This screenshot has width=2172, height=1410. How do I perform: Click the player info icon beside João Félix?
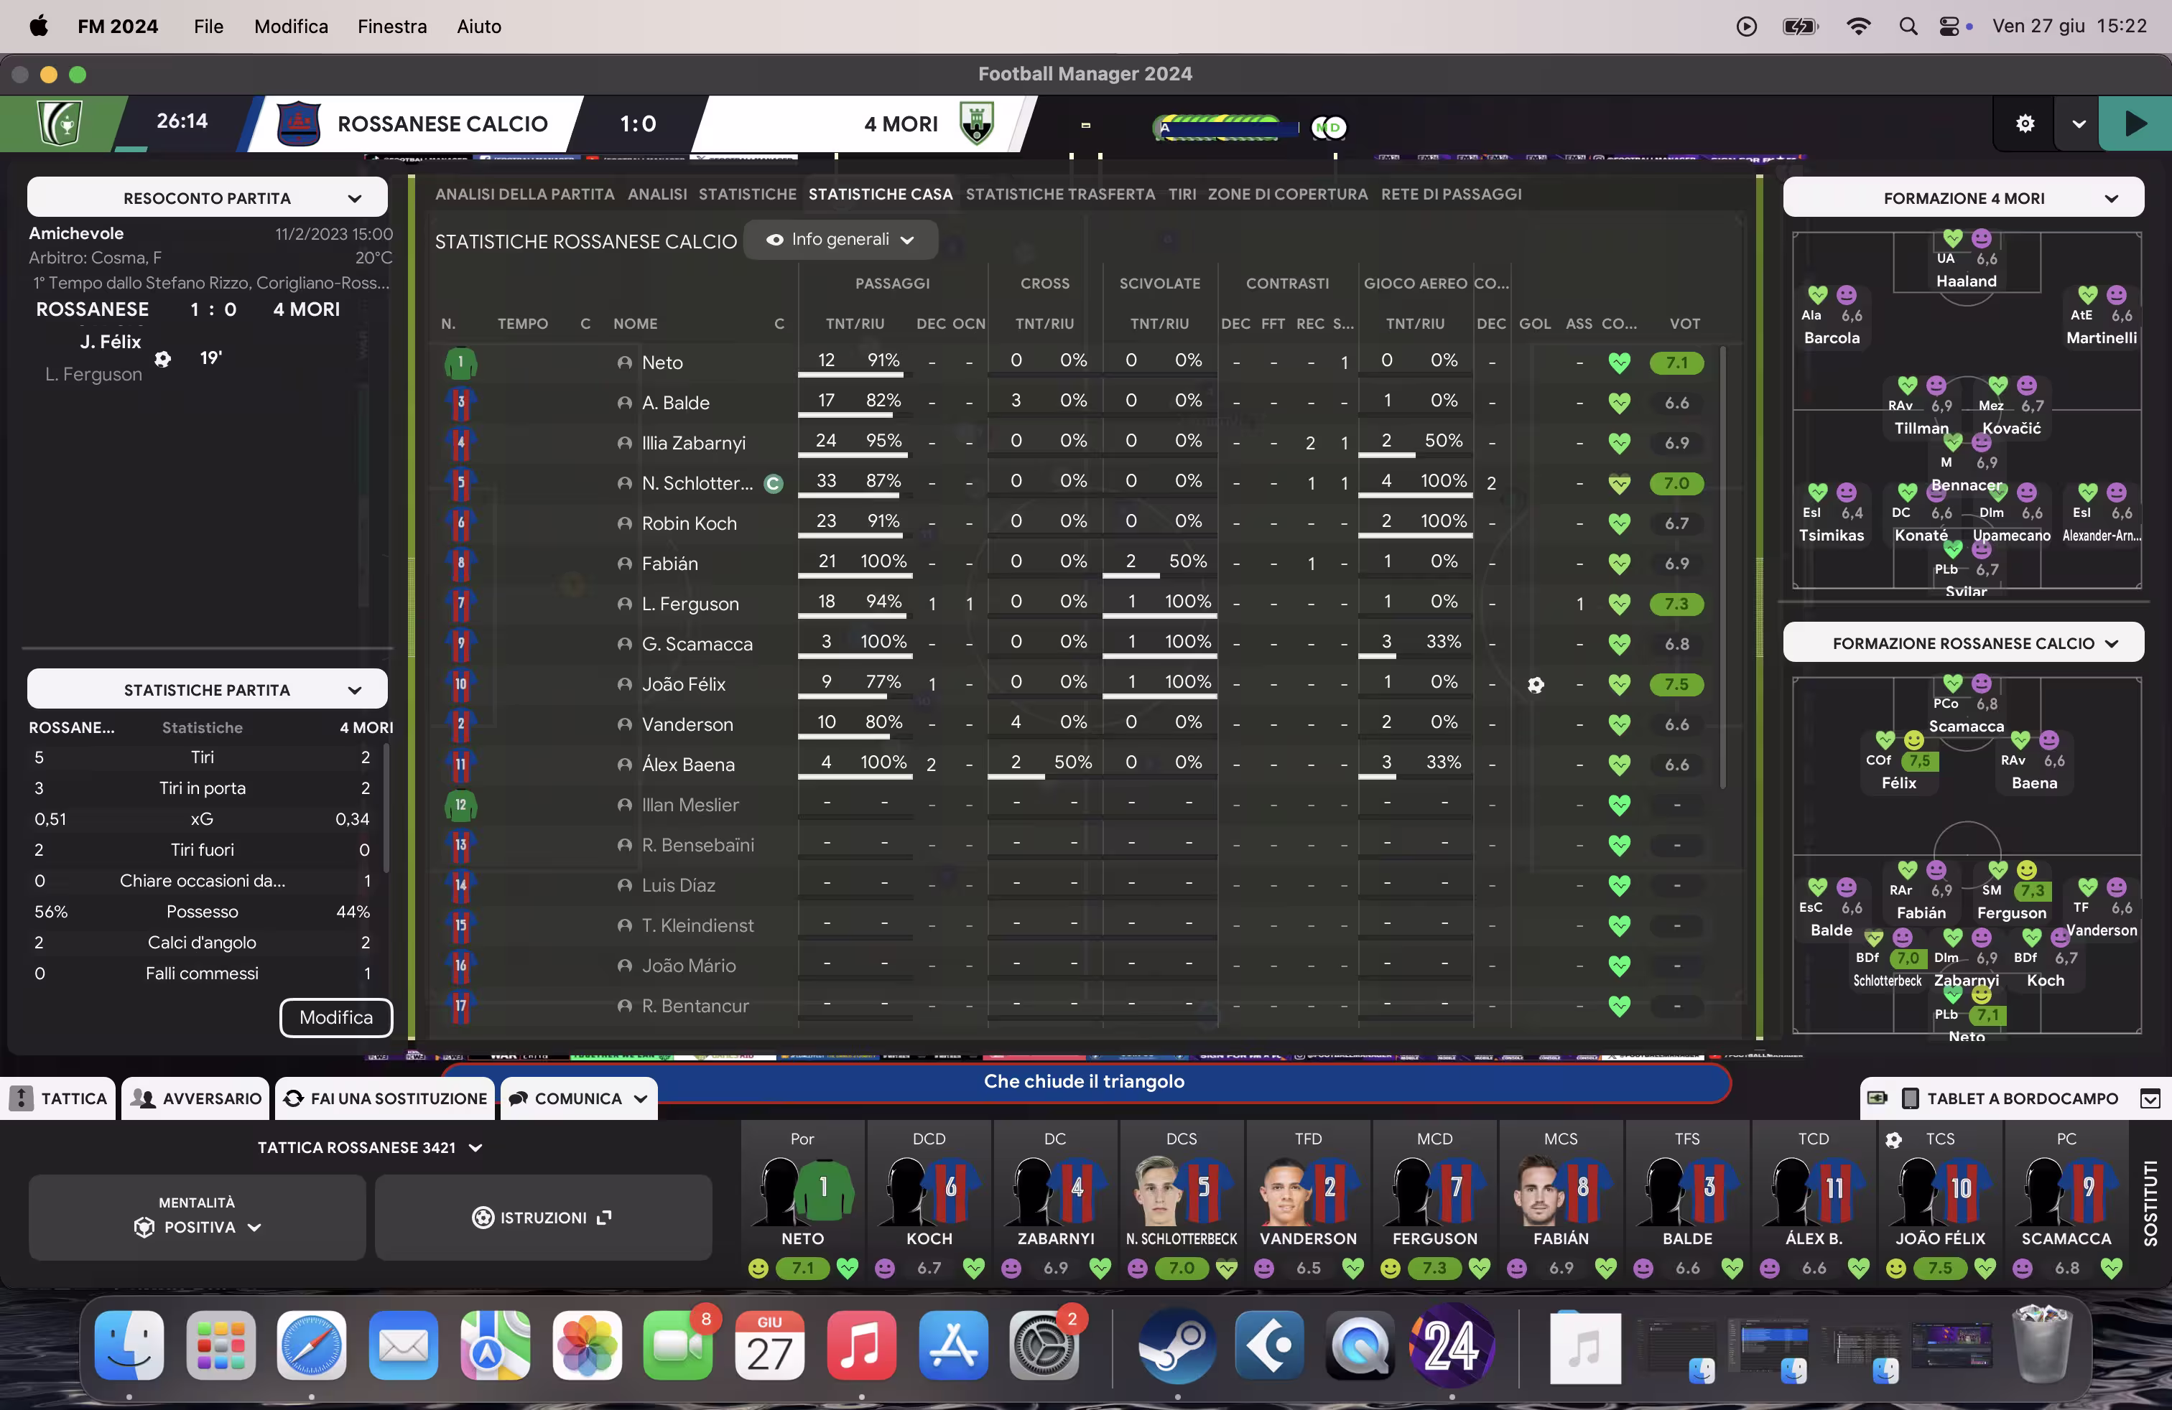pos(624,684)
